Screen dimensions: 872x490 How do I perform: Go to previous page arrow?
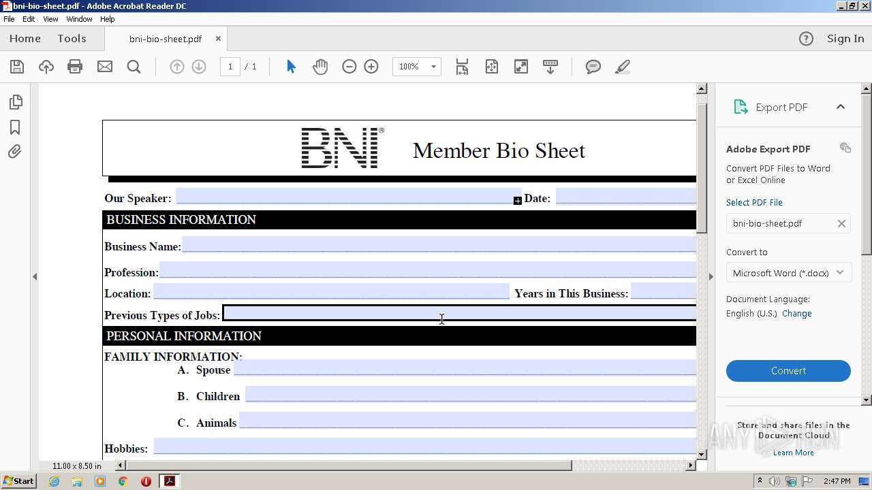(x=176, y=67)
